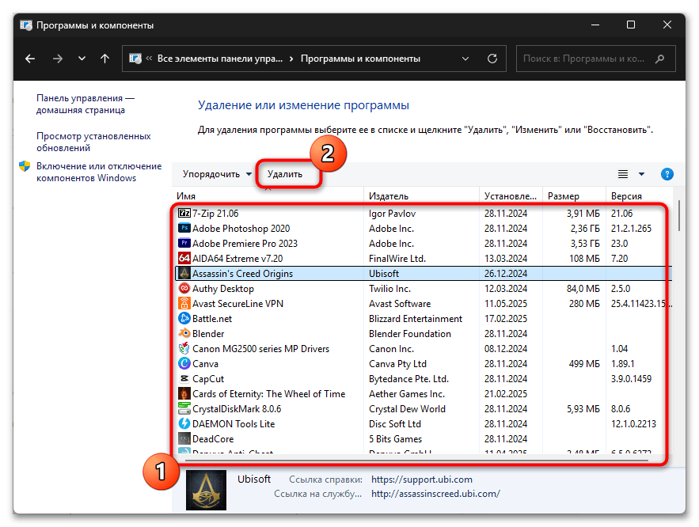Screen dimensions: 699x527
Task: Click the CapCut icon
Action: [x=184, y=379]
